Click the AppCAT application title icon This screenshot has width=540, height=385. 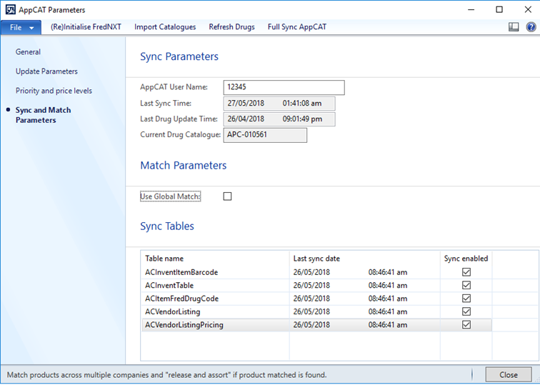coord(10,9)
